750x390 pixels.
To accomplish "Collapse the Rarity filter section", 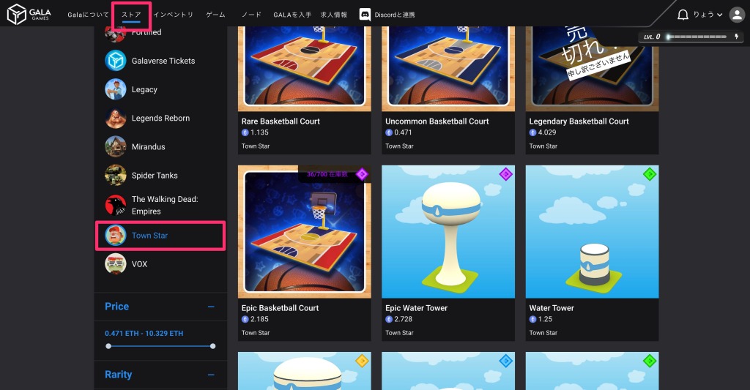I will (211, 375).
